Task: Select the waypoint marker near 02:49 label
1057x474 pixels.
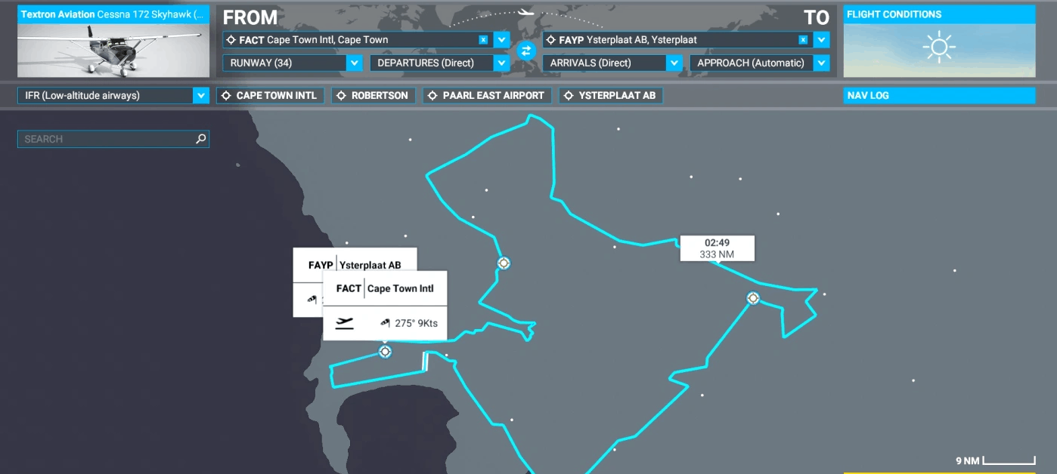Action: (x=752, y=298)
